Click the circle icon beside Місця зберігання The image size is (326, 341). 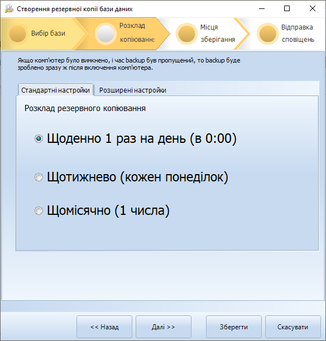[186, 33]
